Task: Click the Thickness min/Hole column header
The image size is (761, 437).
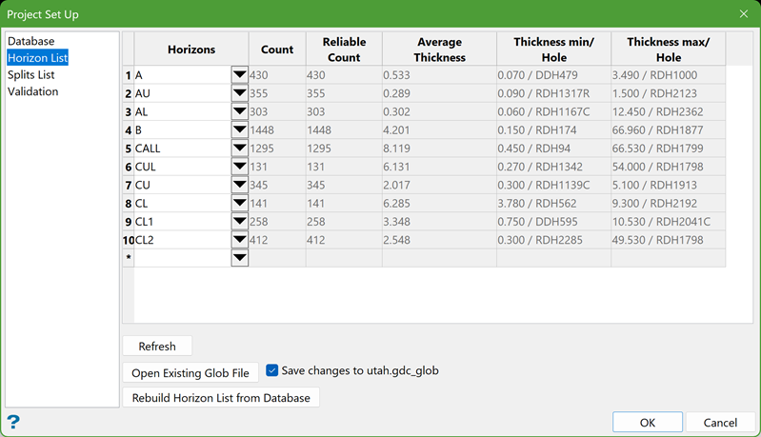Action: click(553, 49)
